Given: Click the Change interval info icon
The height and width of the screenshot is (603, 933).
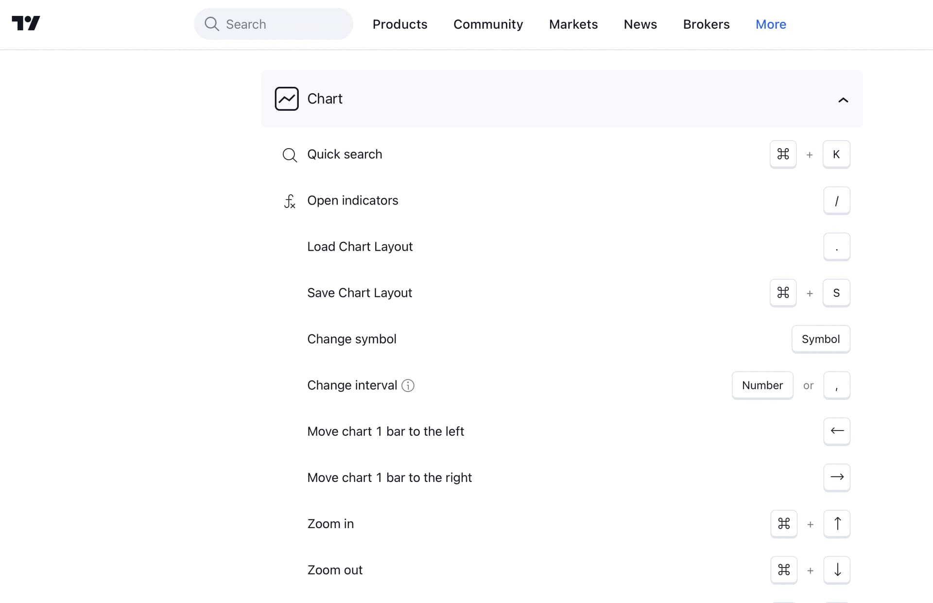Looking at the screenshot, I should click(x=408, y=385).
